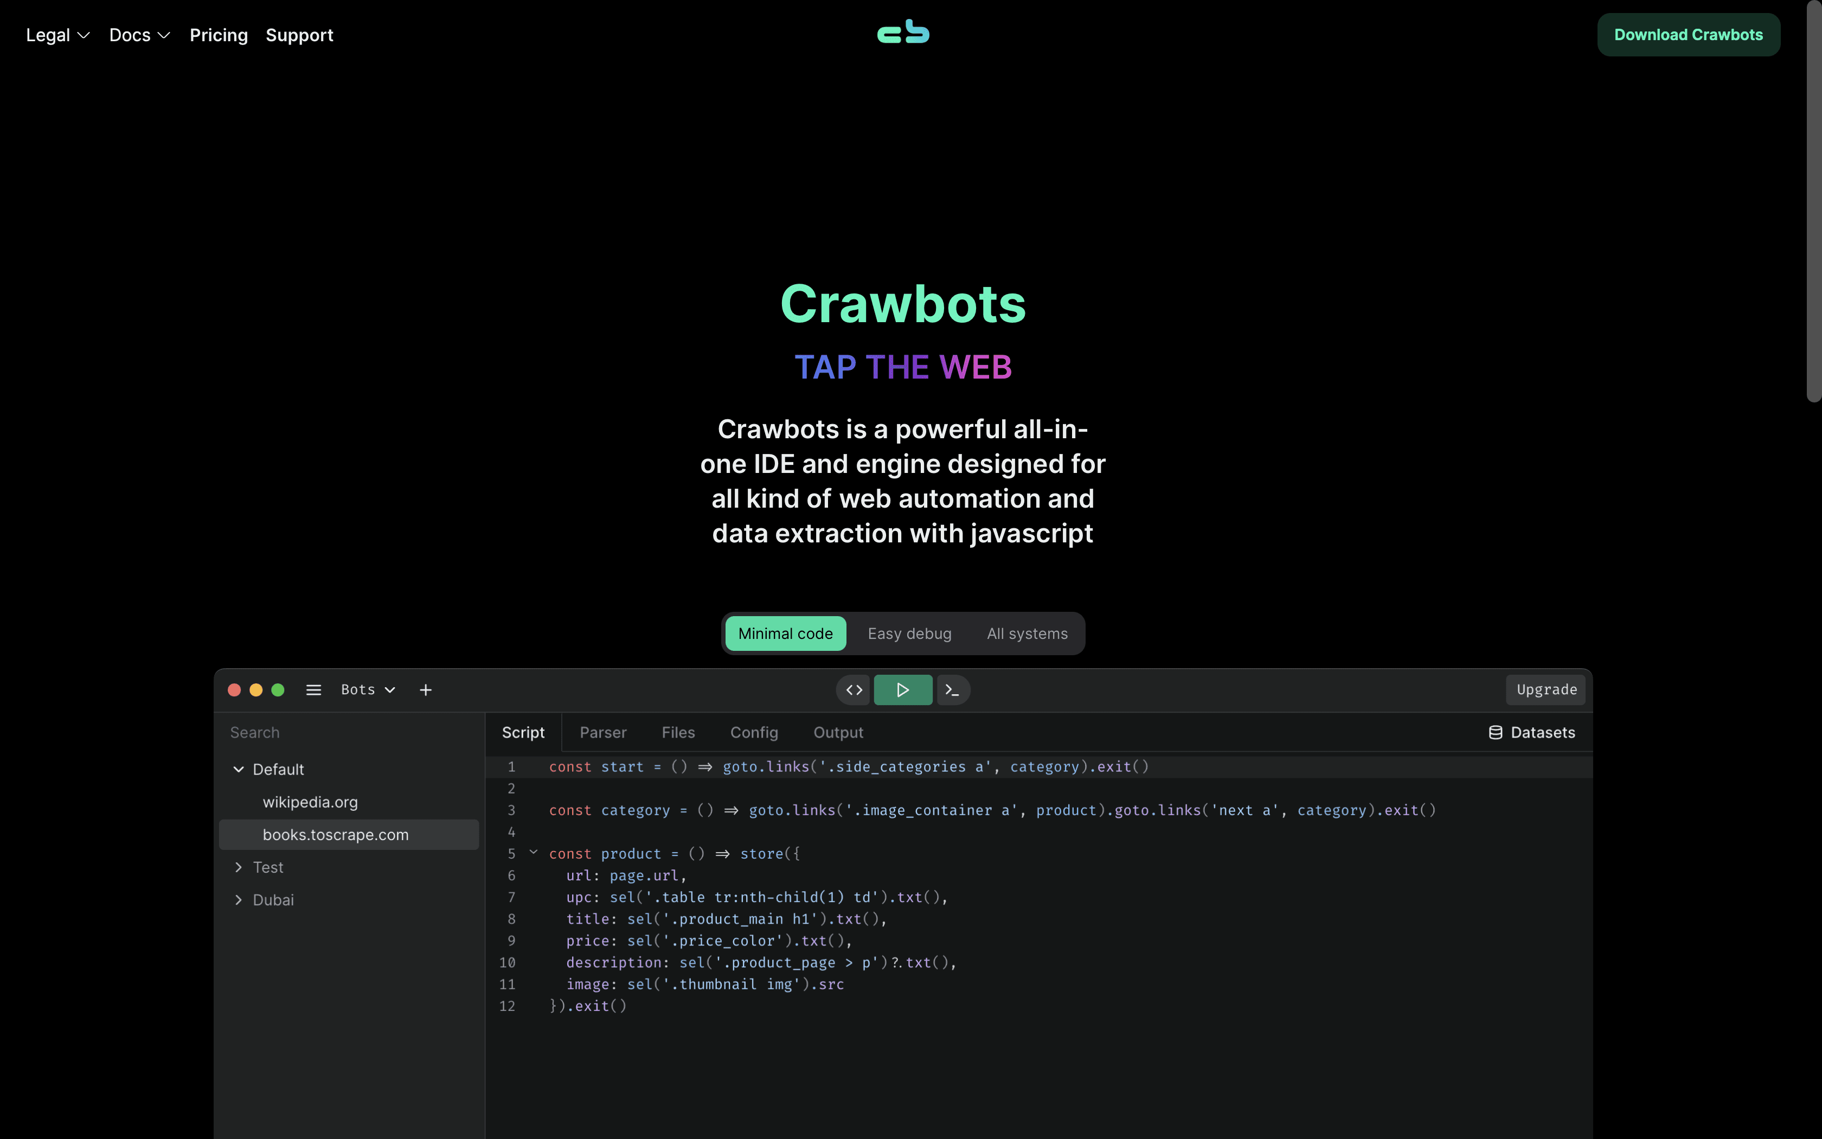1822x1139 pixels.
Task: Create a new bot with the plus icon
Action: (426, 689)
